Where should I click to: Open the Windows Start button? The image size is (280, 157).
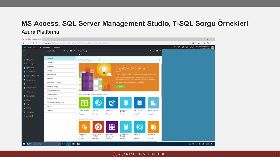24,144
